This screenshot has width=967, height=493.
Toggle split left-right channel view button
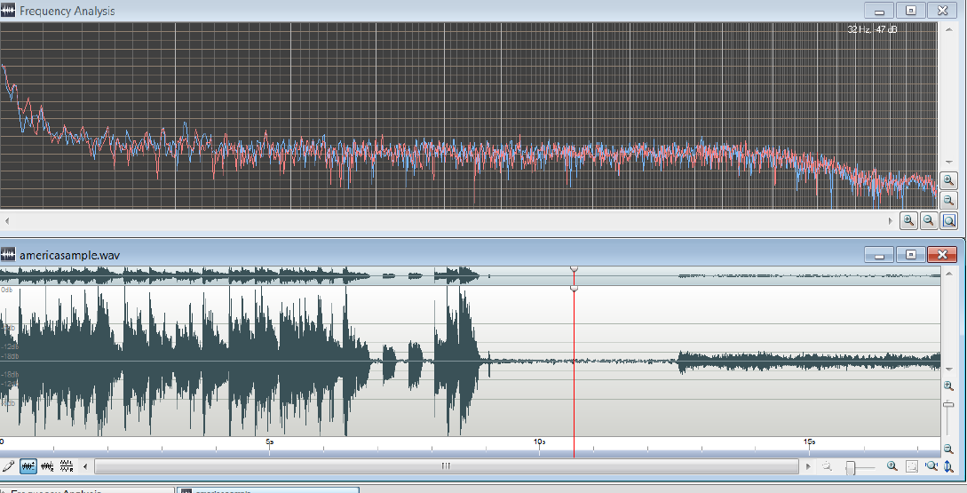[66, 466]
